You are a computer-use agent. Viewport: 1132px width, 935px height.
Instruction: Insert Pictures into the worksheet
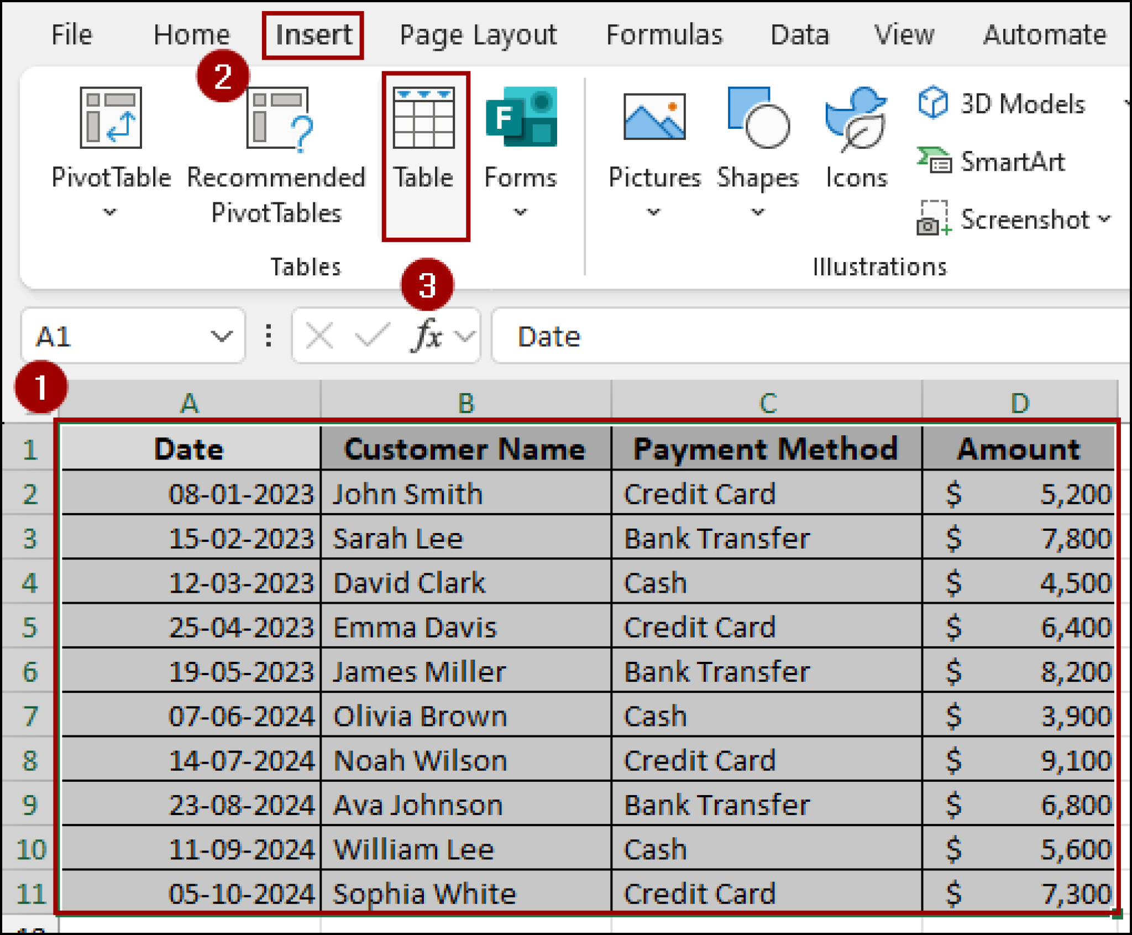click(x=655, y=133)
